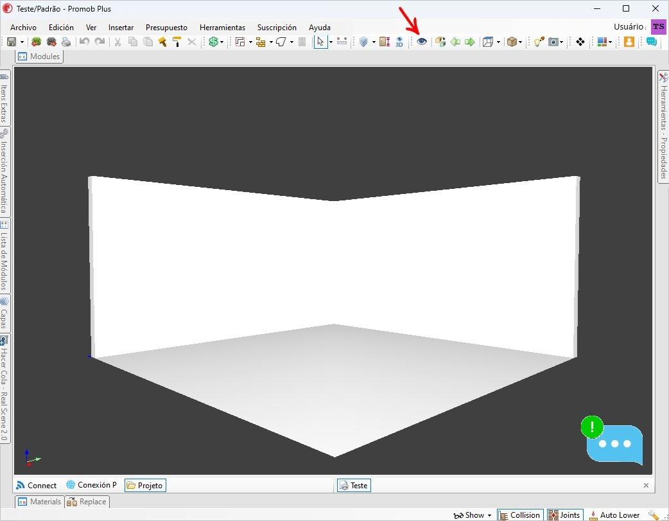Open the Herramientas - Propiedades side panel

point(663,127)
